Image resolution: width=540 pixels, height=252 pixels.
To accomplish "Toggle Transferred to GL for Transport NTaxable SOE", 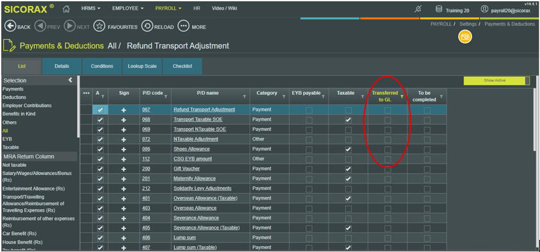I will pos(388,130).
